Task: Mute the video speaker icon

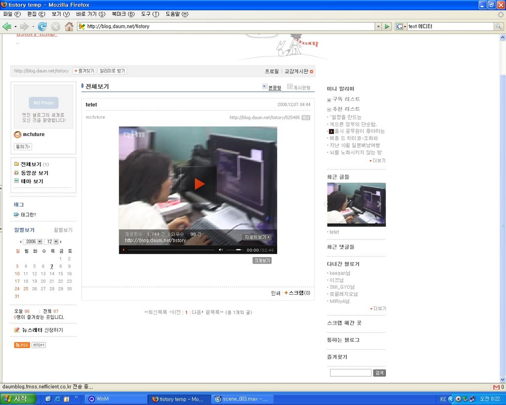Action: [221, 250]
